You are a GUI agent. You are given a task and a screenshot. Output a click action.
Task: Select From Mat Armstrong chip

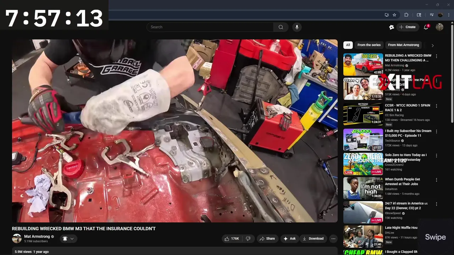point(403,45)
